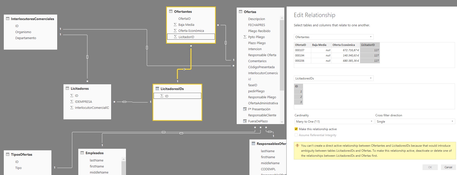Click sigma icon beside Baja Media

pyautogui.click(x=175, y=25)
